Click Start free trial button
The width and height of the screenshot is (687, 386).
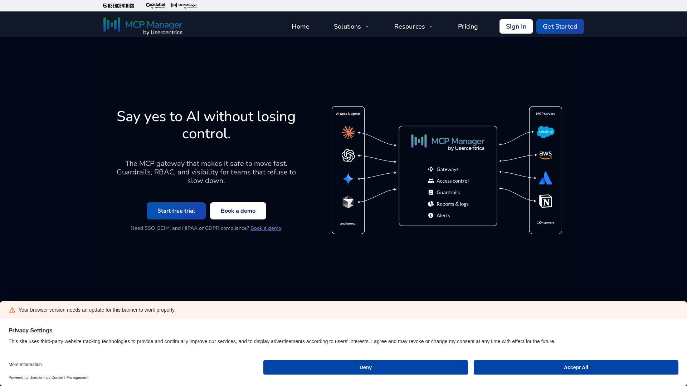pos(176,211)
